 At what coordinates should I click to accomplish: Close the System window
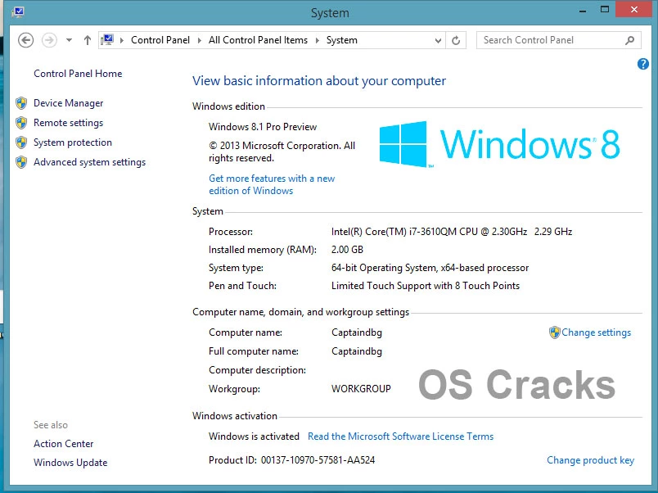click(634, 9)
